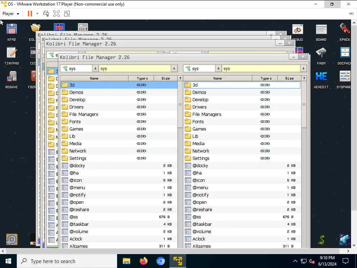Open power options arrow beside pause

[37, 14]
